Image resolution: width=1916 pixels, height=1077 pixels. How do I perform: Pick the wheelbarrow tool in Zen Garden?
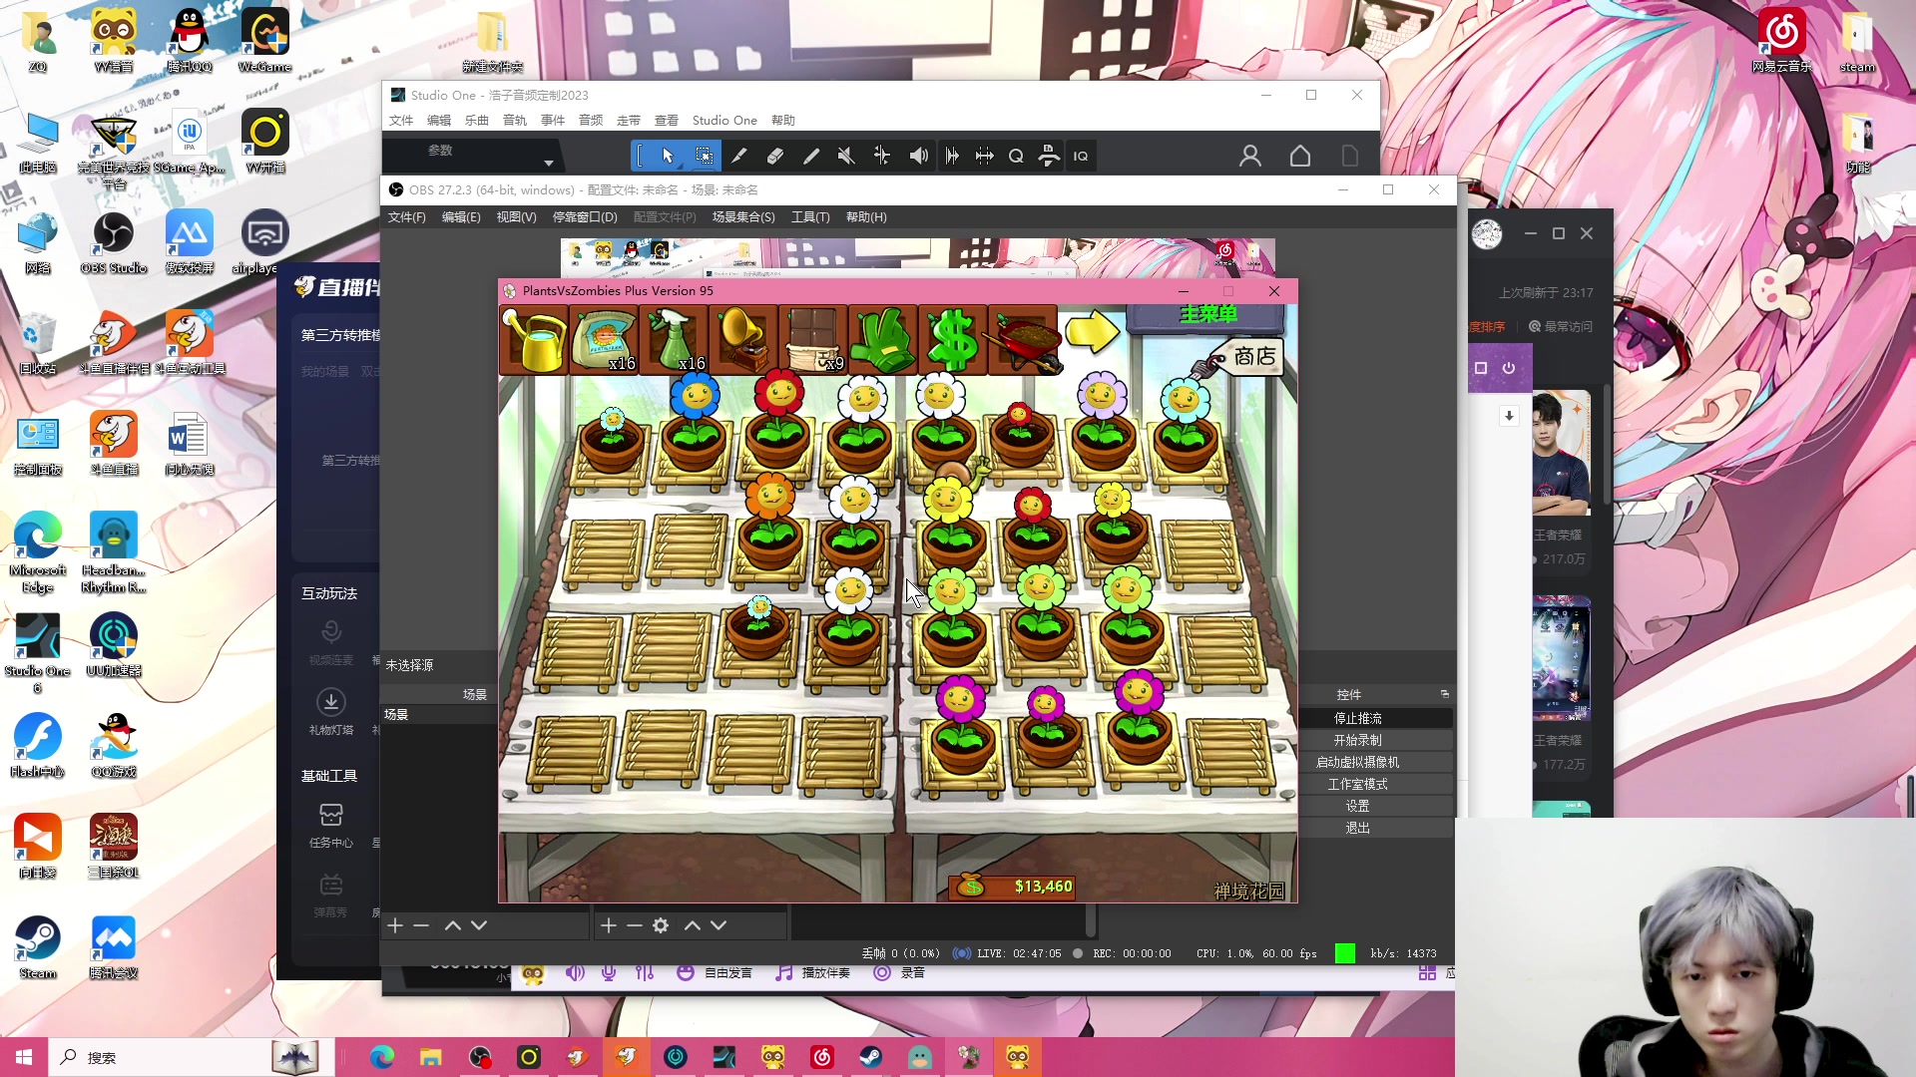[x=1023, y=340]
